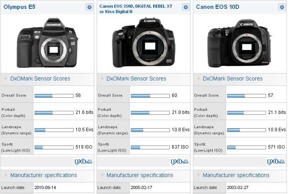Click the DxOMark logo under Canon EOS 10D scores
The height and width of the screenshot is (194, 288).
point(276,162)
